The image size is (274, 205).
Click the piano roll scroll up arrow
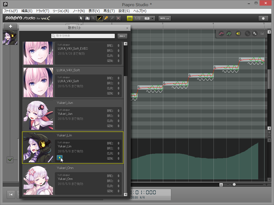pyautogui.click(x=269, y=32)
